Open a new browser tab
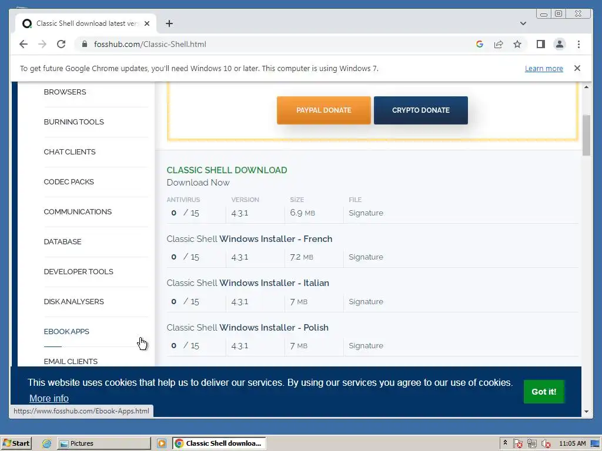The height and width of the screenshot is (451, 602). point(169,23)
